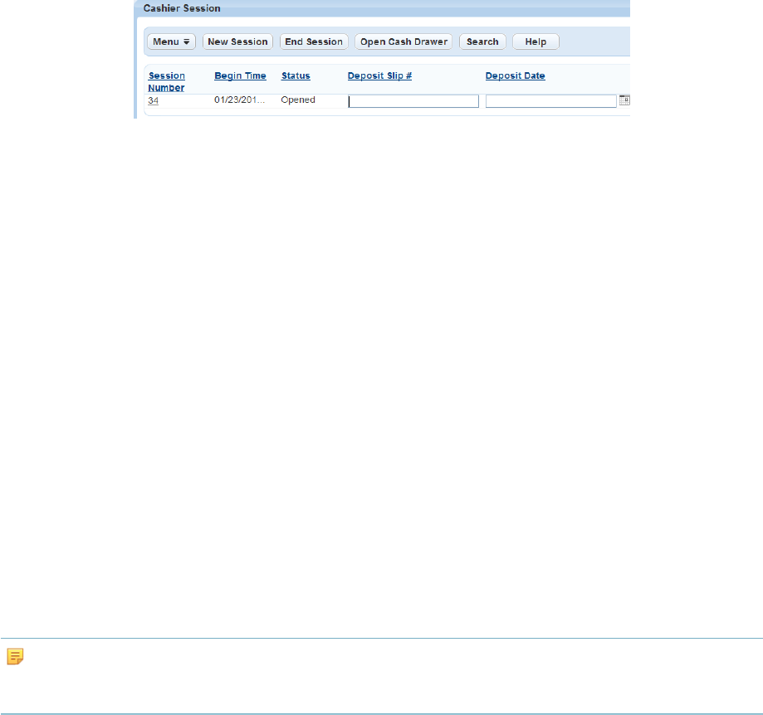Click Open Cash Drawer button
The width and height of the screenshot is (763, 715).
(x=404, y=41)
